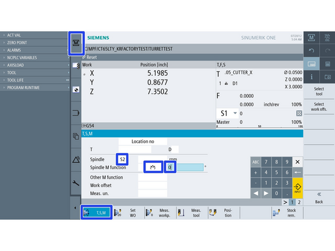Select the T,S,M softkey

[97, 213]
